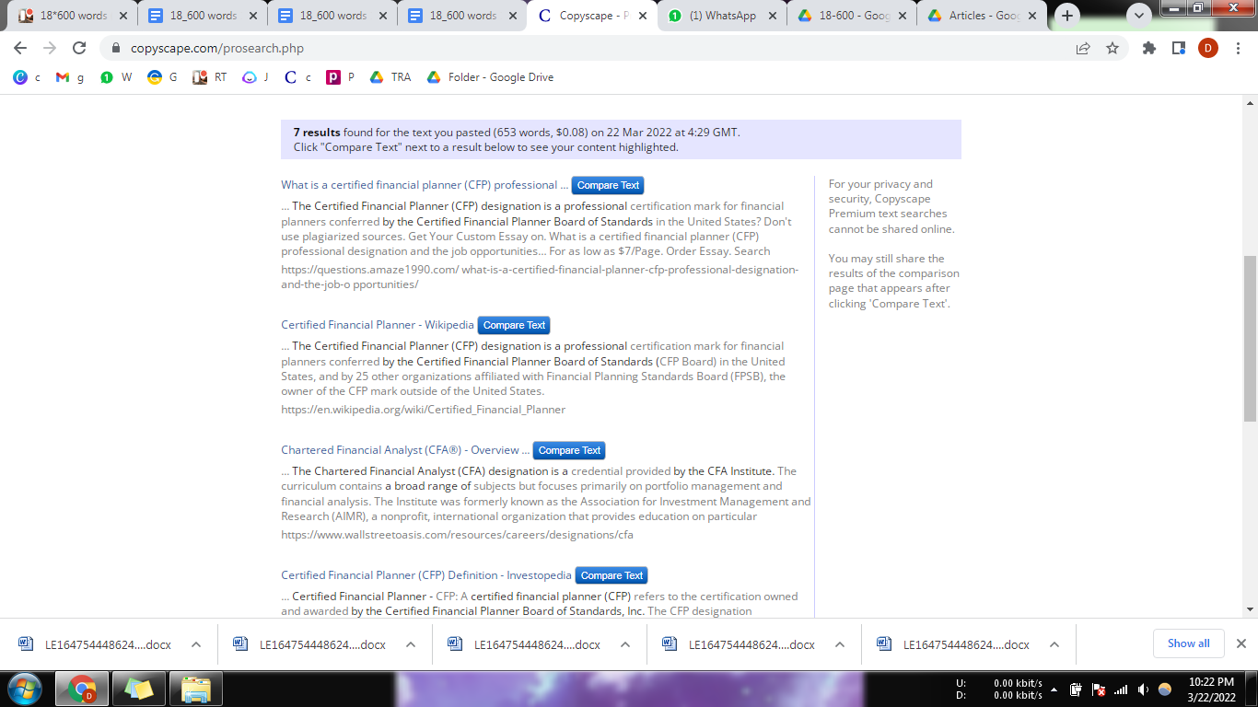Open Chartered Financial Analyst (CFA) Overview link
1258x707 pixels.
click(405, 450)
